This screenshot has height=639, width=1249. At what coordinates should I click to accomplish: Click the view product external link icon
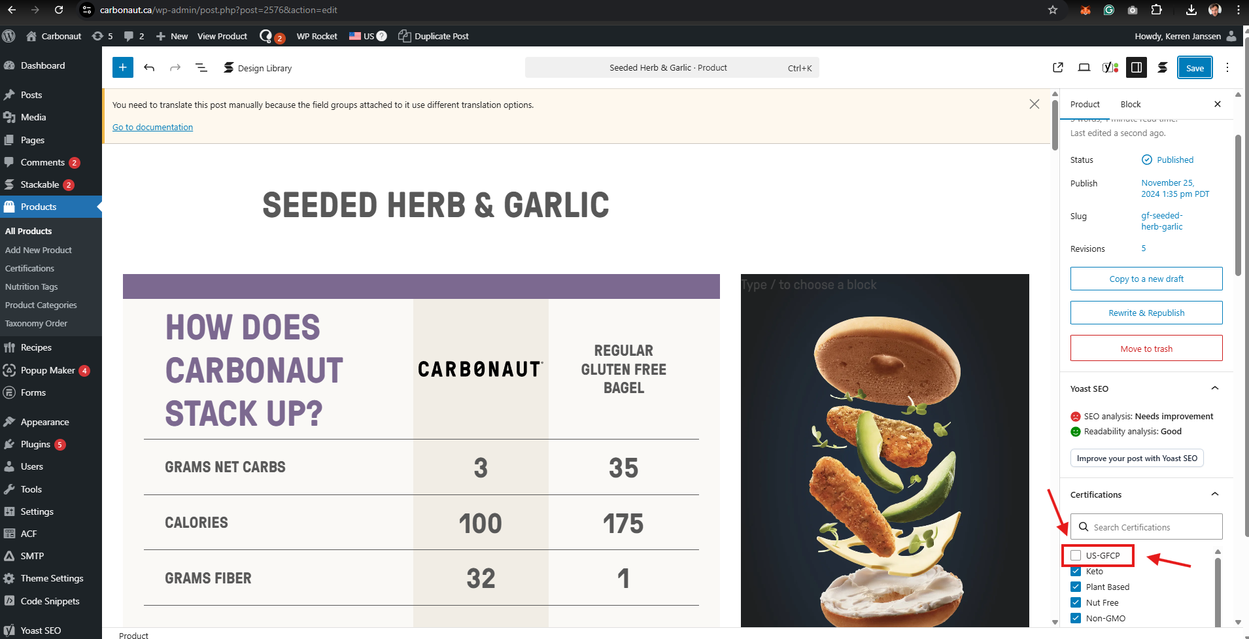point(1058,67)
